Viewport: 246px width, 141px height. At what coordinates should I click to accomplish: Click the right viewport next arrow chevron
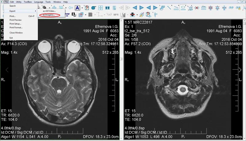click(240, 70)
